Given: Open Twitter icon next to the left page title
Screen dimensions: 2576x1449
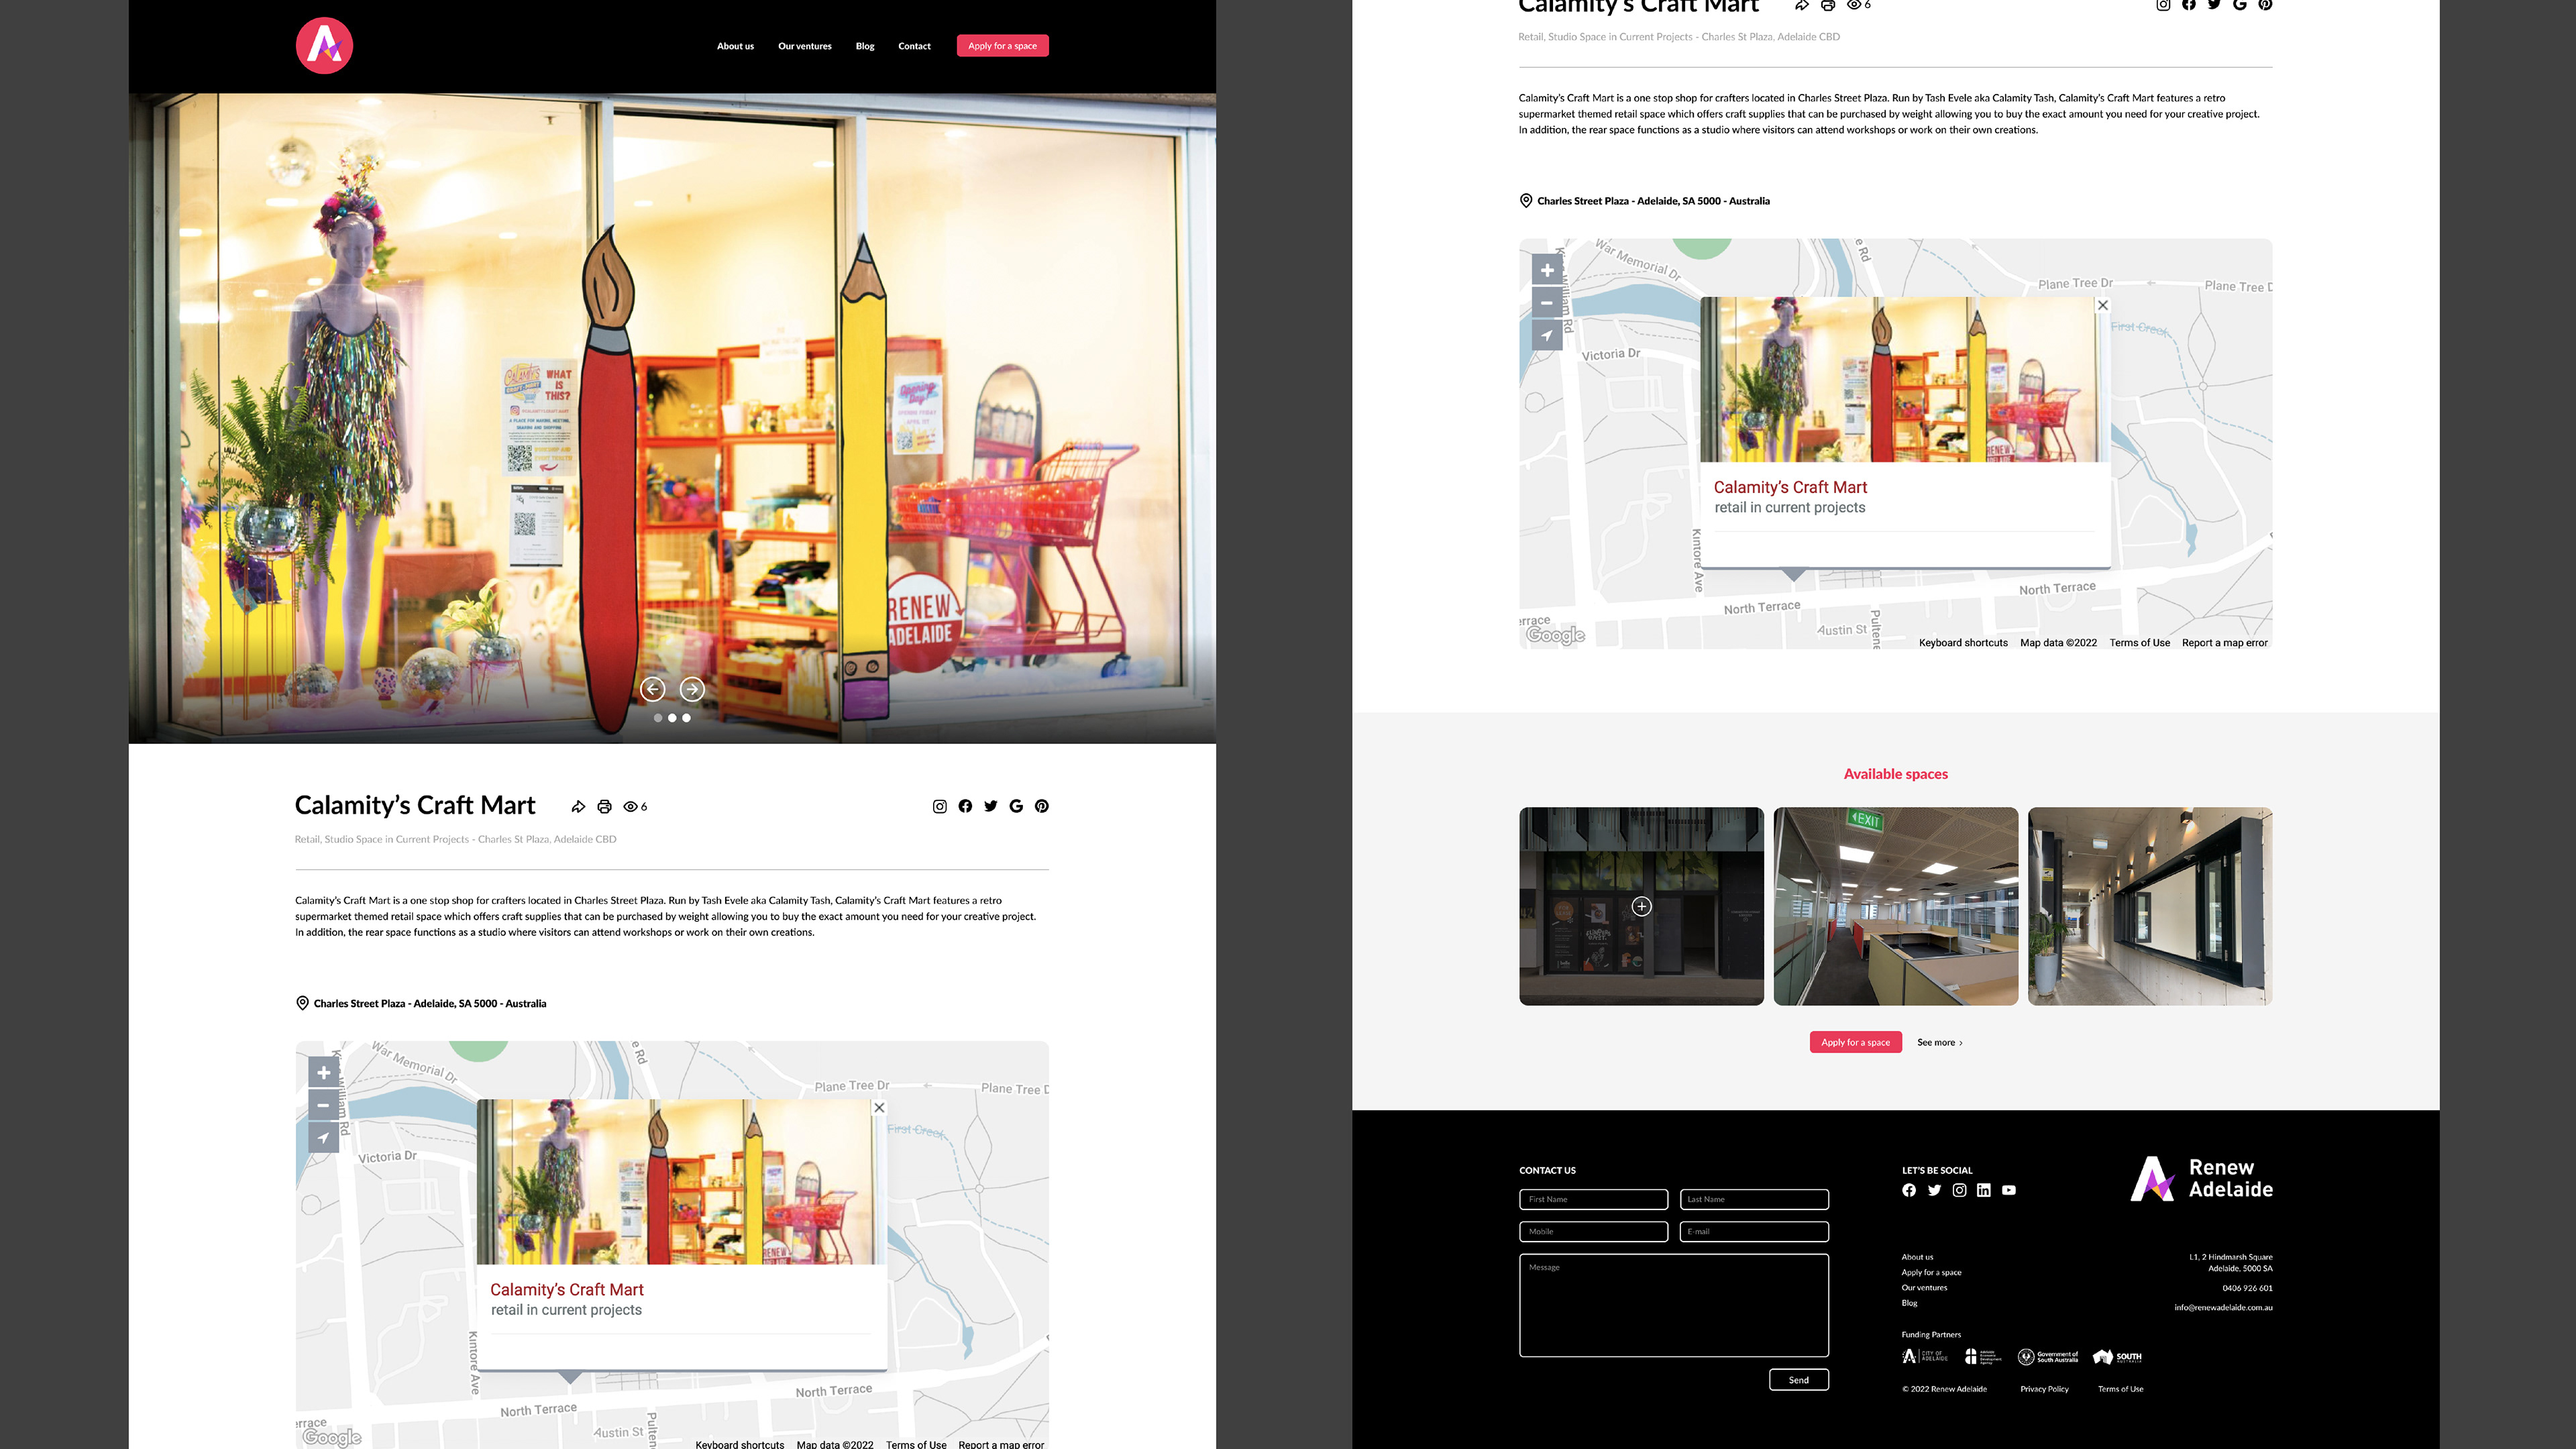Looking at the screenshot, I should (x=990, y=806).
